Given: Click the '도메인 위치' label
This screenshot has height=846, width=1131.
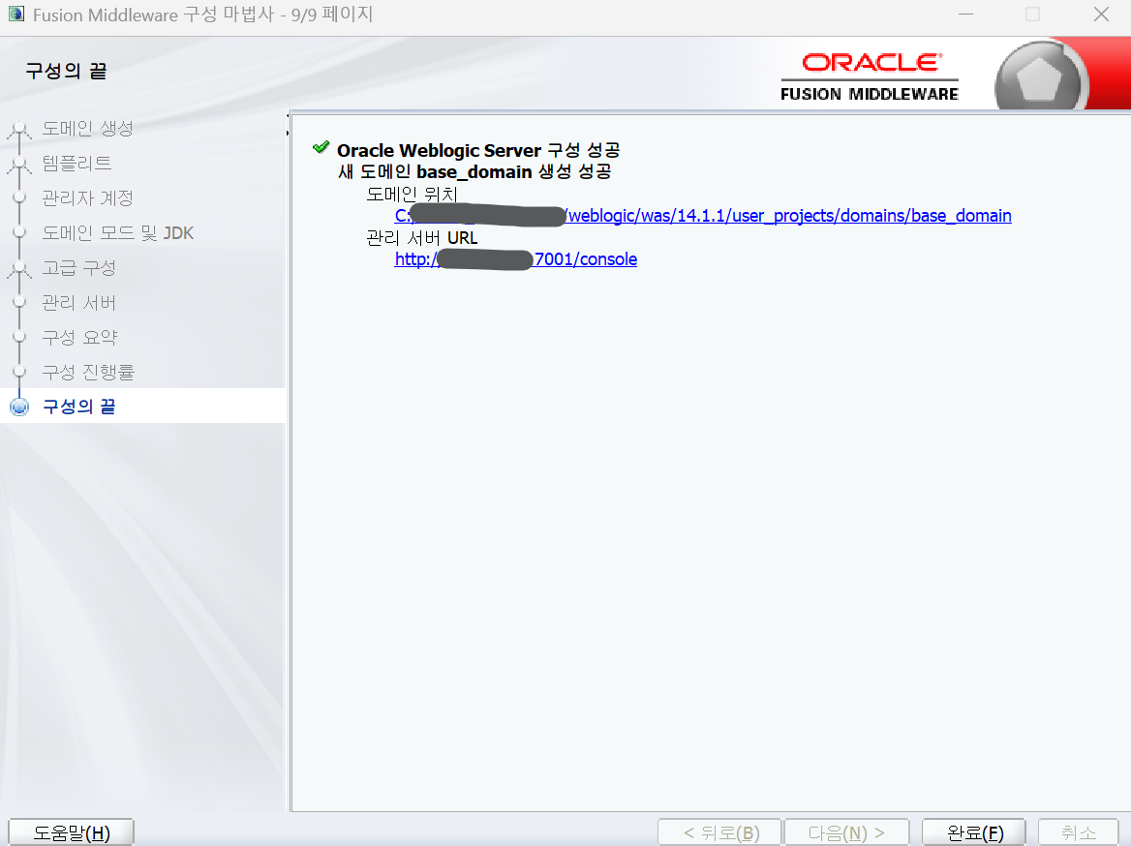Looking at the screenshot, I should tap(412, 194).
